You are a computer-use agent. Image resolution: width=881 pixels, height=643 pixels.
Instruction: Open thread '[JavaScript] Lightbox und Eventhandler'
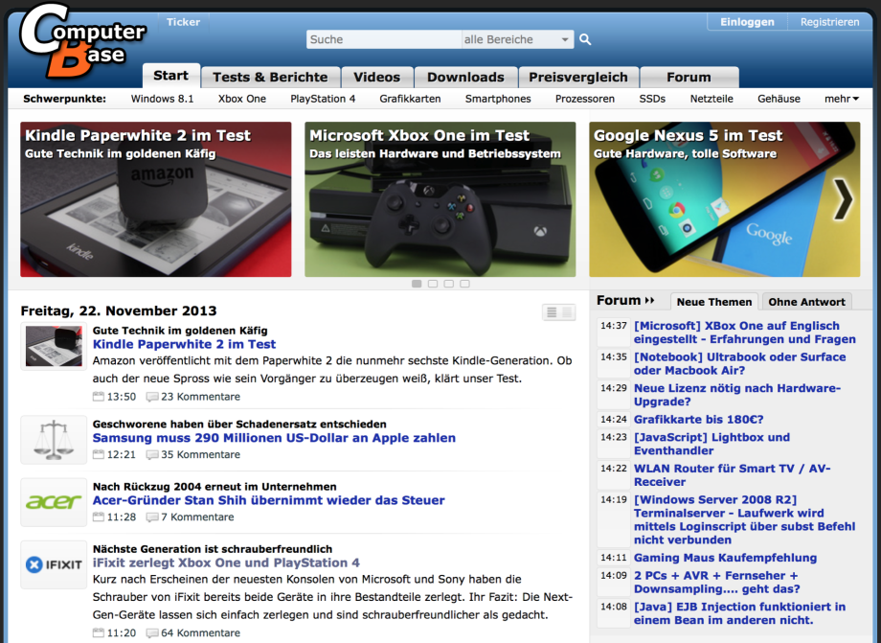(x=712, y=444)
